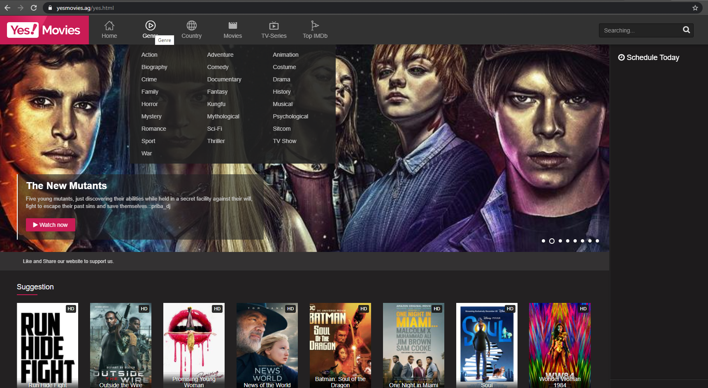This screenshot has height=388, width=708.
Task: Select the Horror genre
Action: tap(150, 104)
